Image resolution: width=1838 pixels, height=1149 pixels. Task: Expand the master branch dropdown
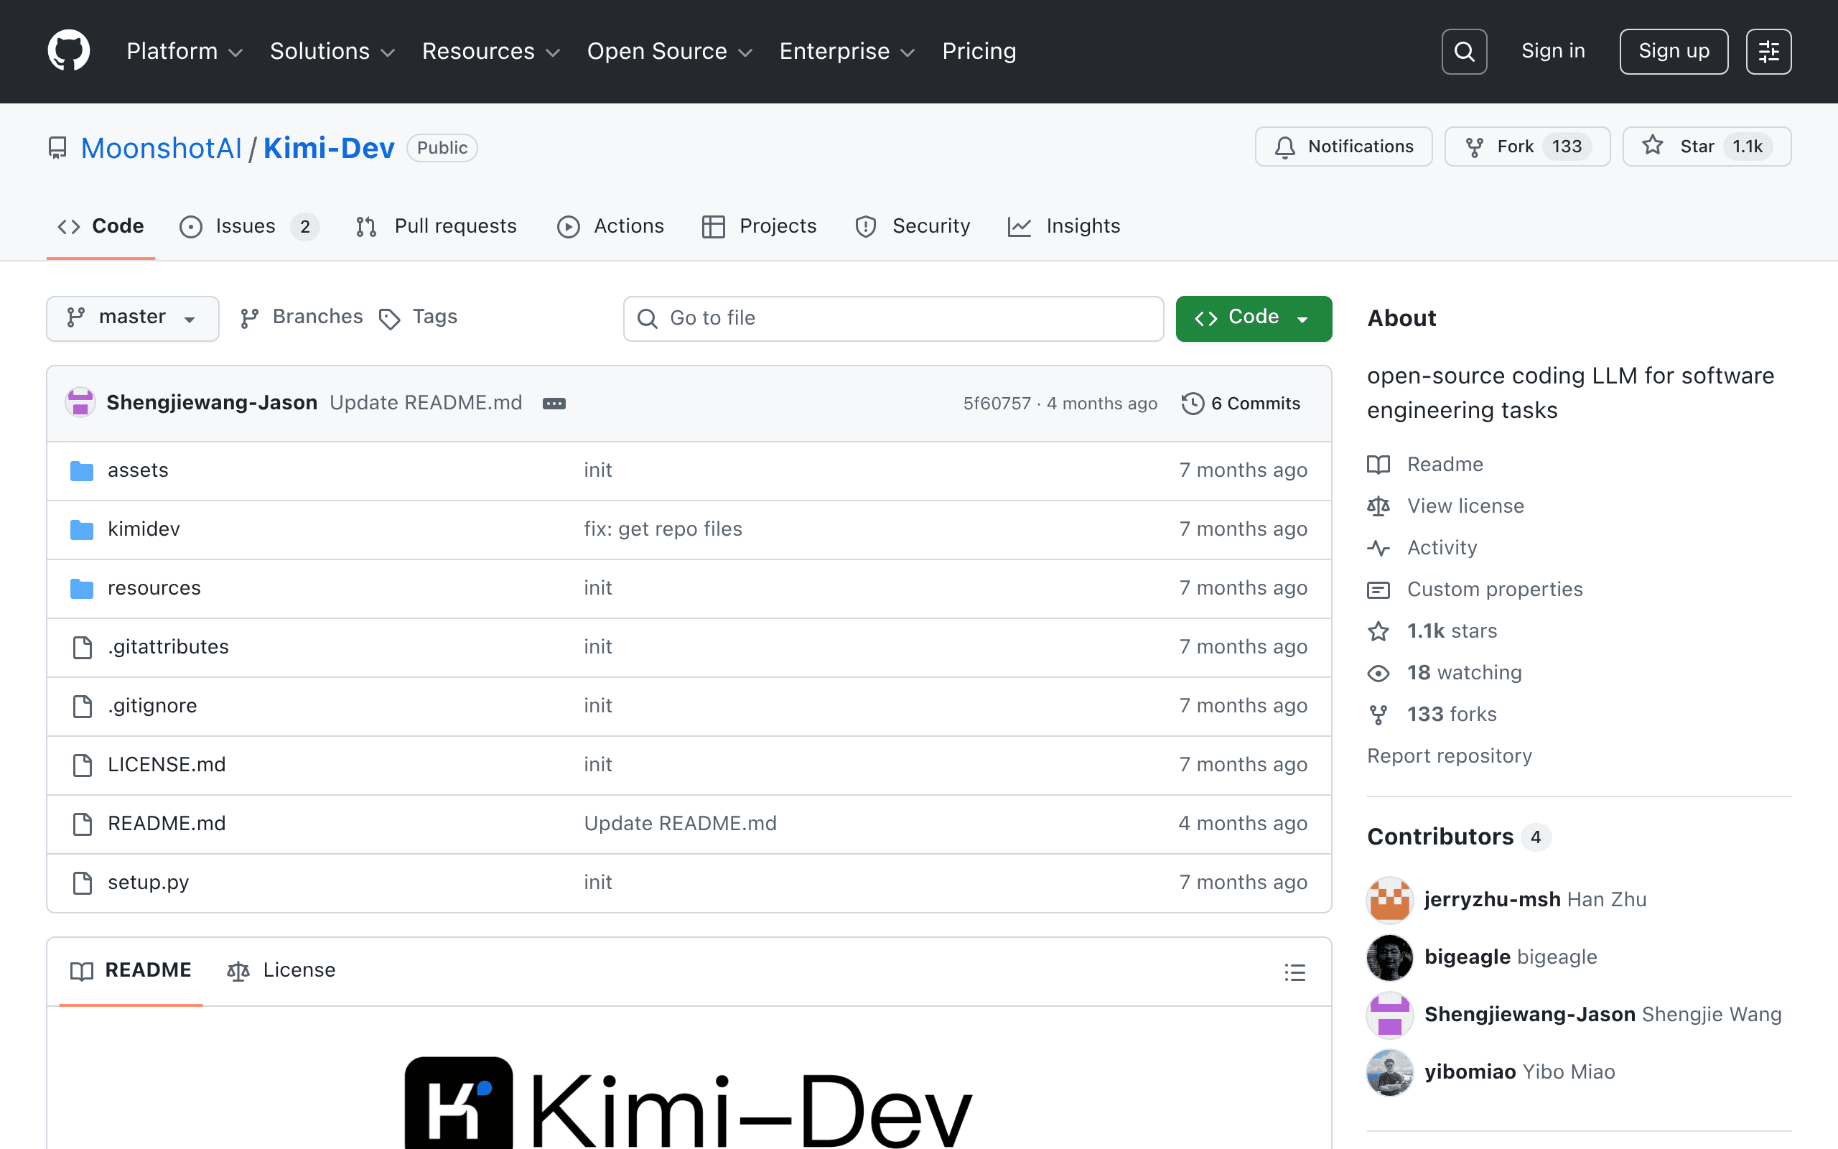[132, 317]
